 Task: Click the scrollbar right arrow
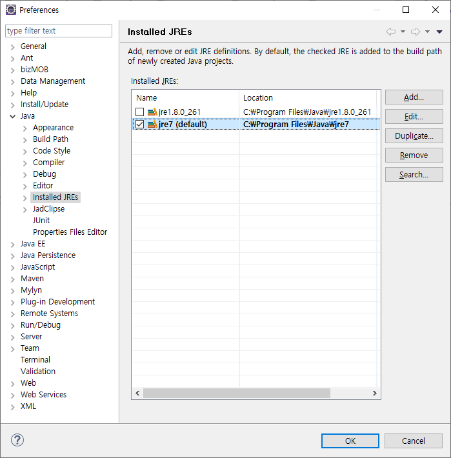point(374,393)
